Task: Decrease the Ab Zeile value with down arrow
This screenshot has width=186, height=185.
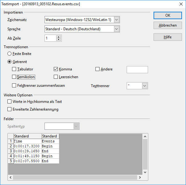Action: tap(59, 40)
